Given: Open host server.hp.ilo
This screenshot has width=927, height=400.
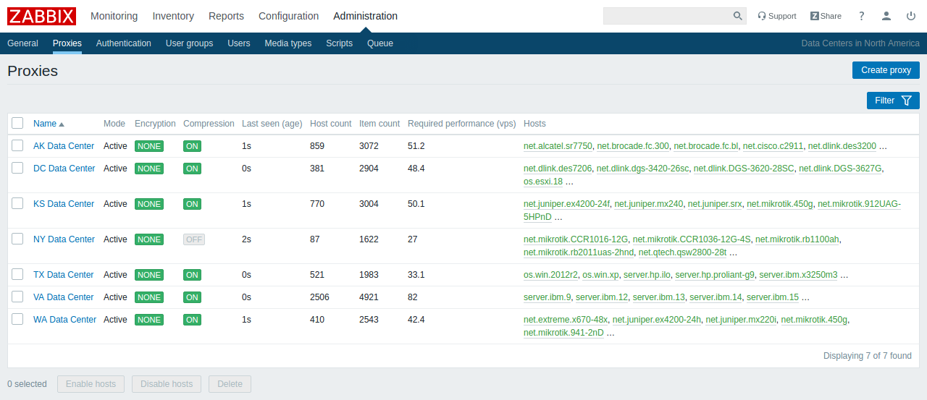Looking at the screenshot, I should pyautogui.click(x=647, y=275).
